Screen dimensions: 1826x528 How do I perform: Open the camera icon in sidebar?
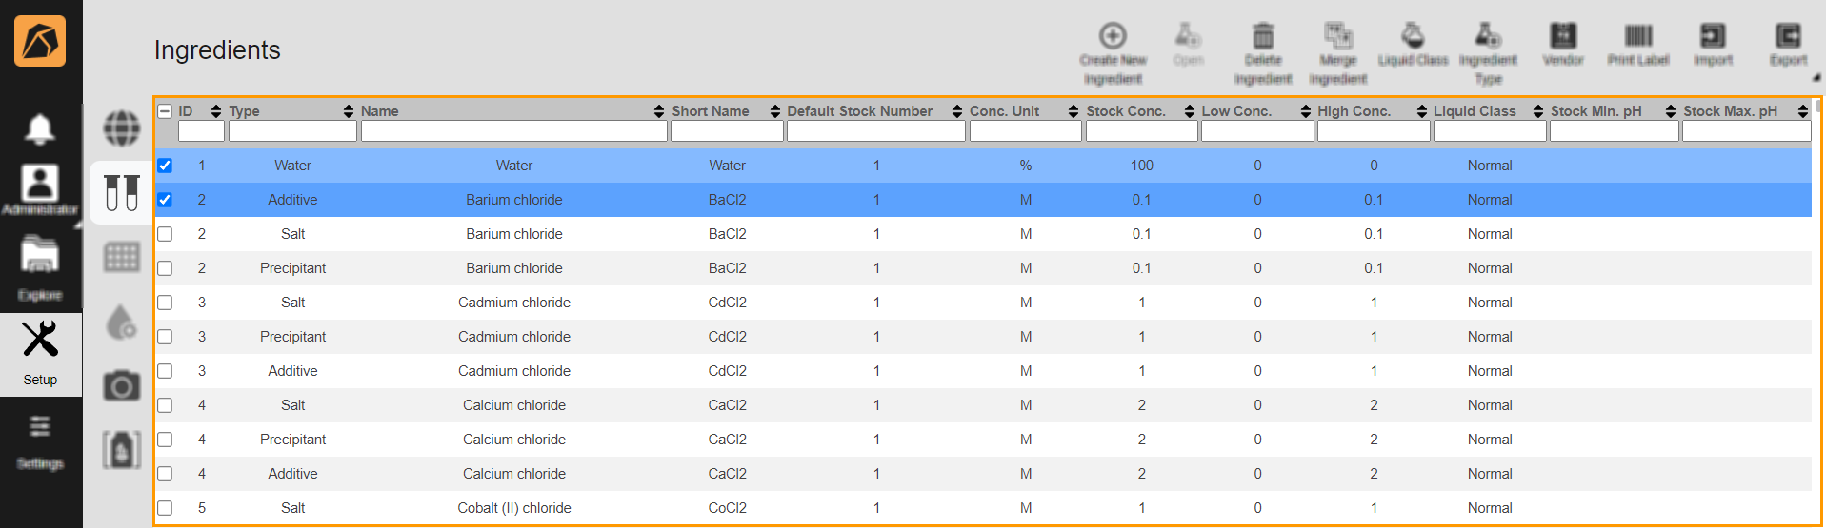tap(122, 385)
